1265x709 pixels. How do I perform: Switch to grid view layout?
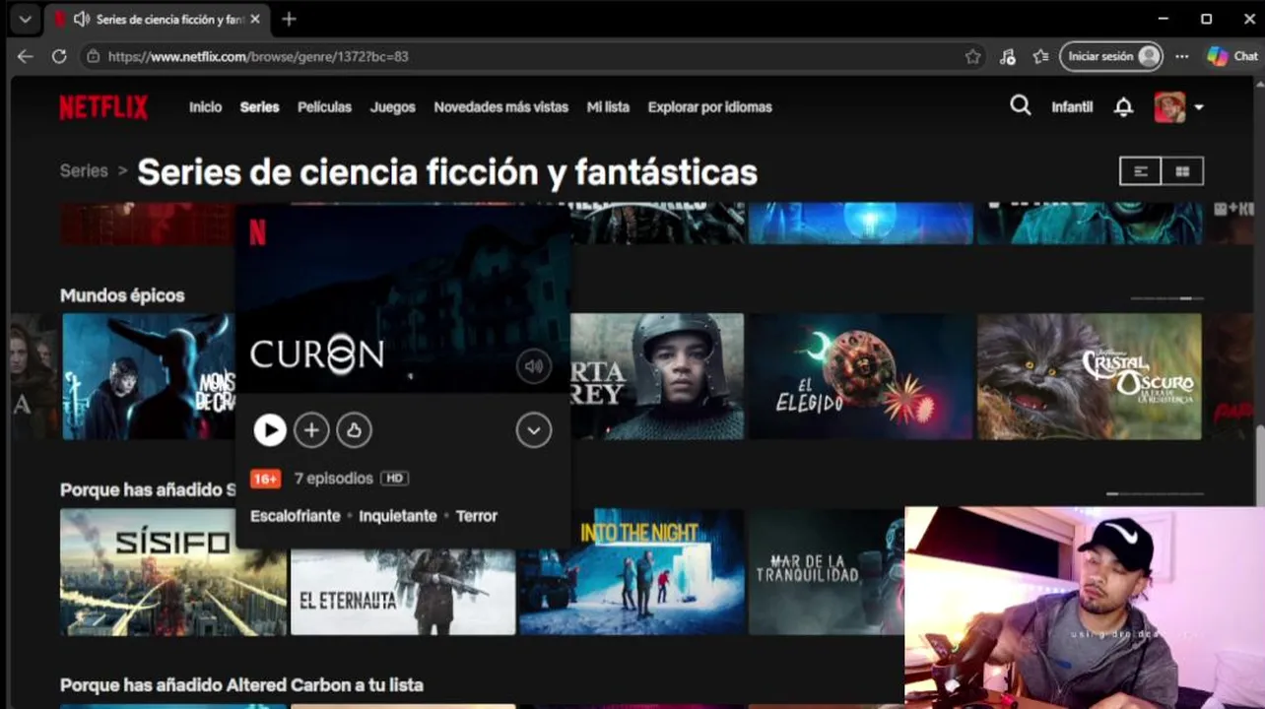click(x=1182, y=171)
